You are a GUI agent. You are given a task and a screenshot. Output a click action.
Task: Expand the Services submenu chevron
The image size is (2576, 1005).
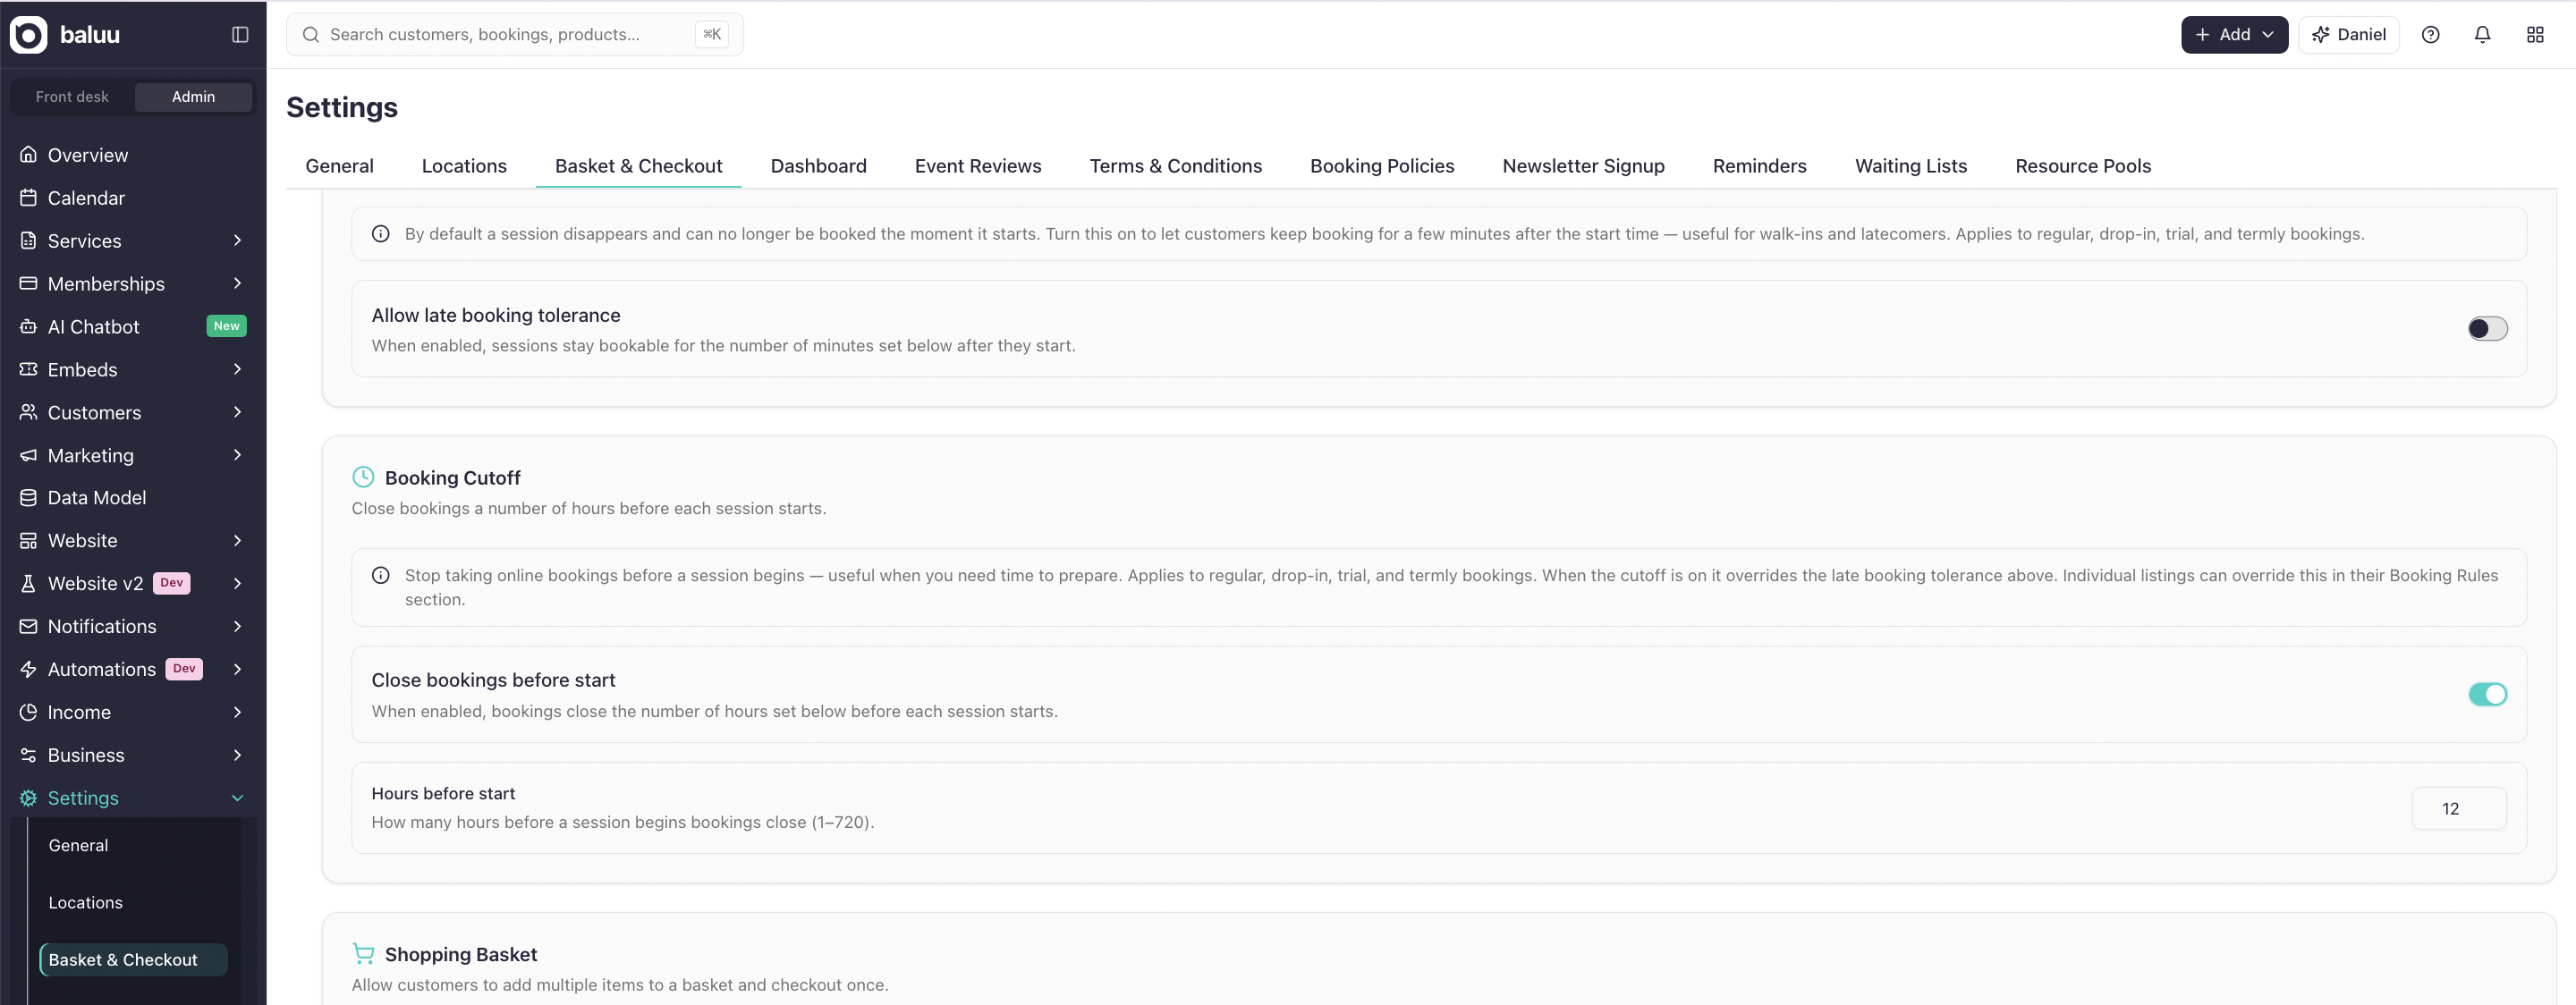coord(238,241)
